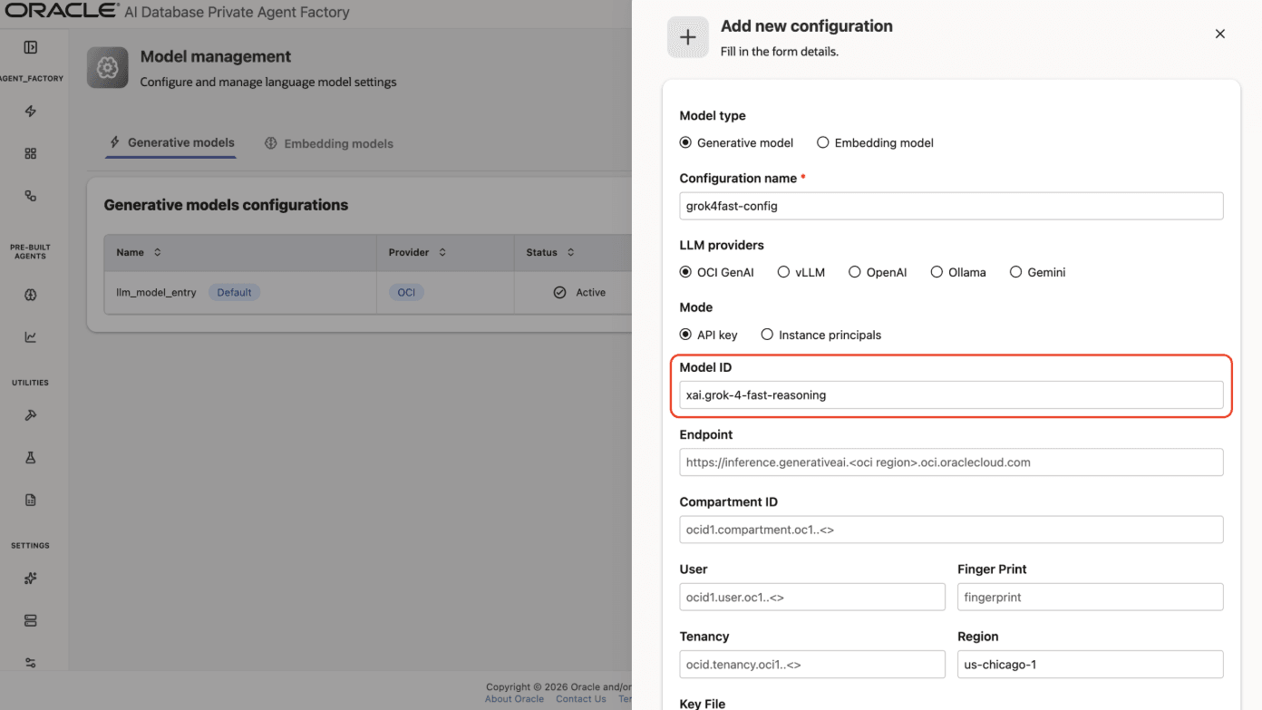Open the sparkles icon under Settings
This screenshot has height=710, width=1262.
tap(31, 579)
